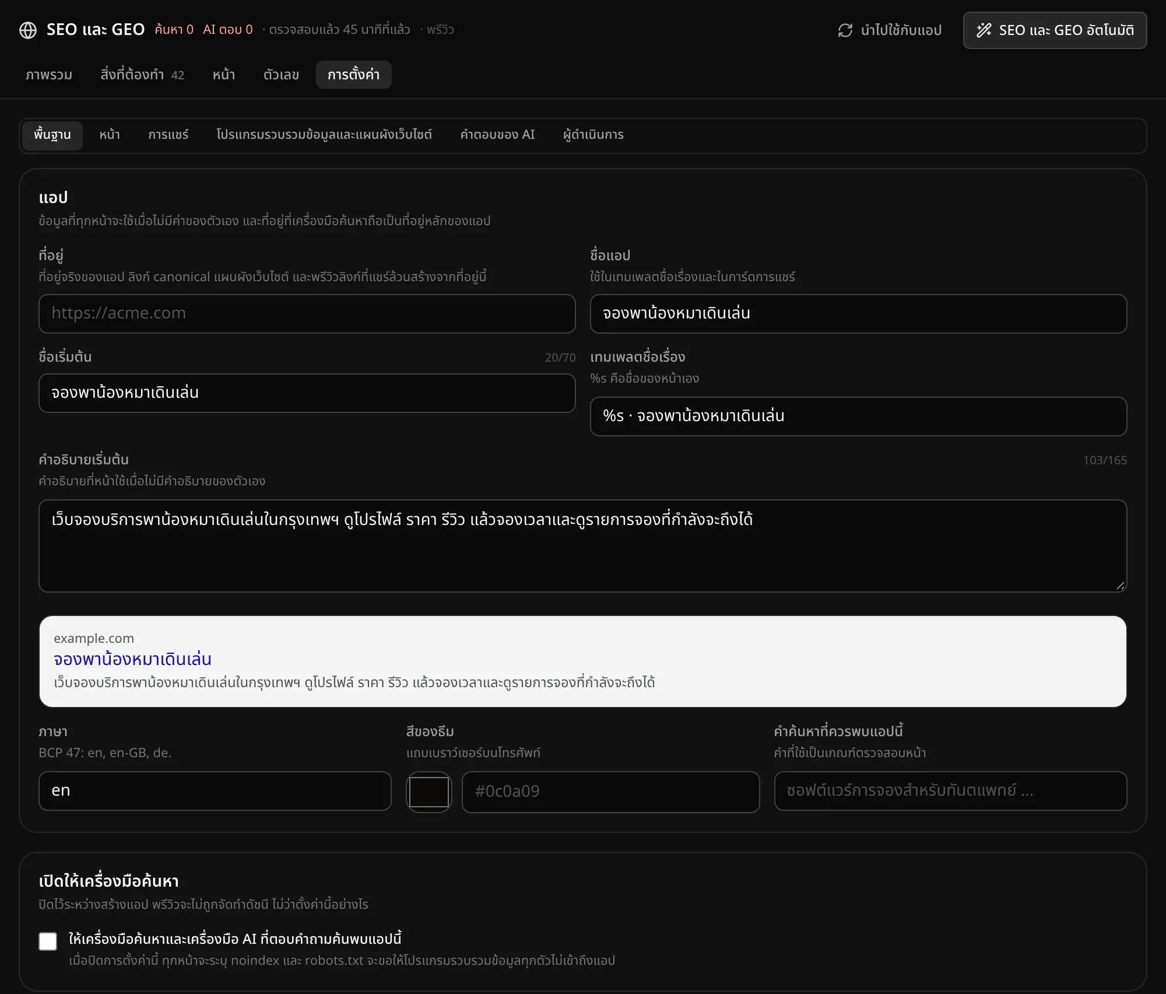
Task: Open the การแชร์ settings sub-tab
Action: tap(168, 135)
